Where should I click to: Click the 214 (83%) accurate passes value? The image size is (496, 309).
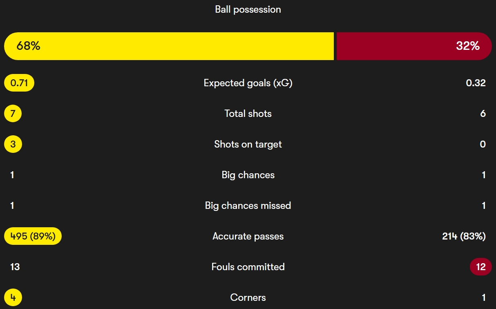[464, 236]
